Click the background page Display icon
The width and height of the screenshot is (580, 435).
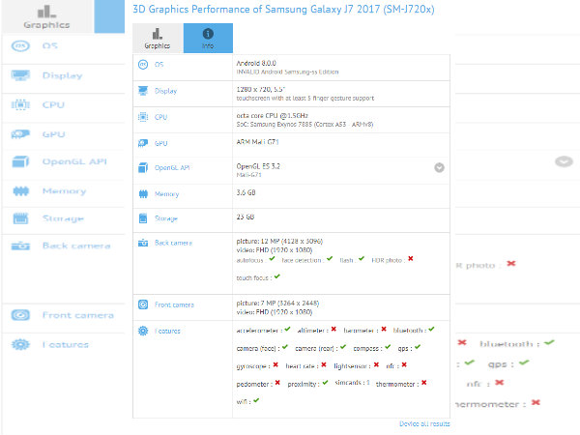click(x=20, y=75)
